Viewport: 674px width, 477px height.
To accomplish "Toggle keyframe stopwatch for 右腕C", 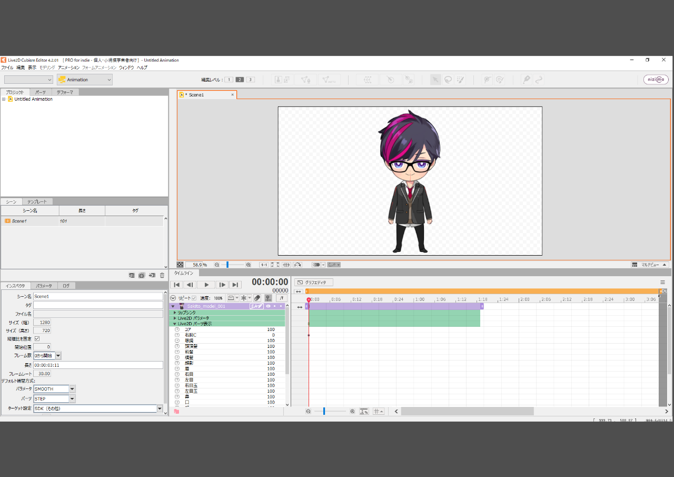I will click(177, 335).
